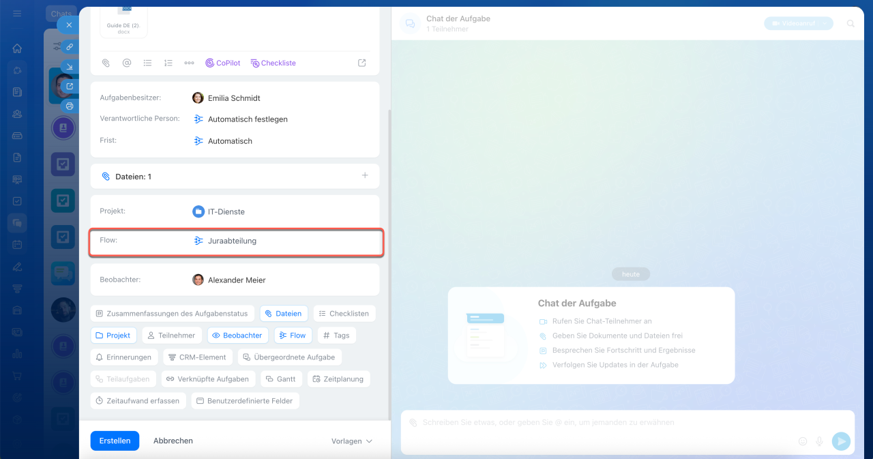Insert a bulleted list via toolbar icon
The width and height of the screenshot is (873, 459).
147,63
